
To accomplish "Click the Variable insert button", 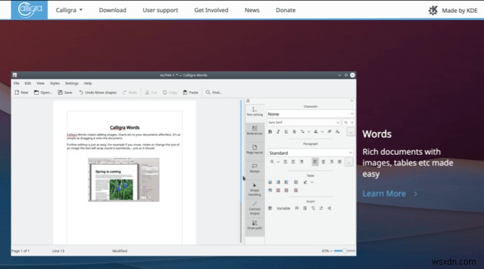I will click(284, 208).
